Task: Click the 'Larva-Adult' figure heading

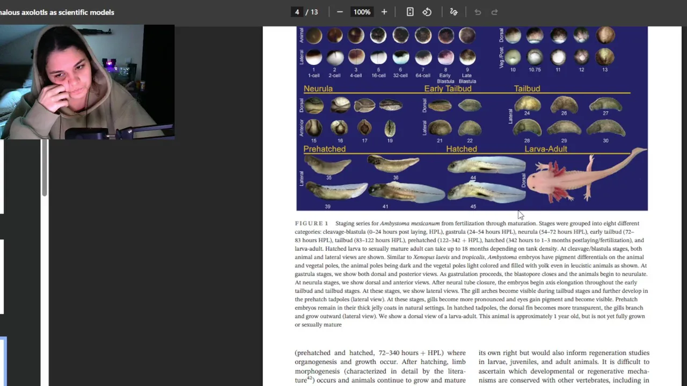Action: (546, 149)
